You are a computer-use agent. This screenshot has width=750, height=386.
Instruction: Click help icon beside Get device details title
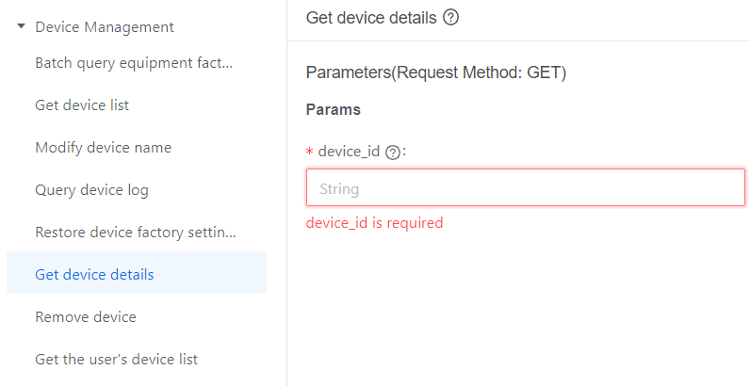(450, 18)
